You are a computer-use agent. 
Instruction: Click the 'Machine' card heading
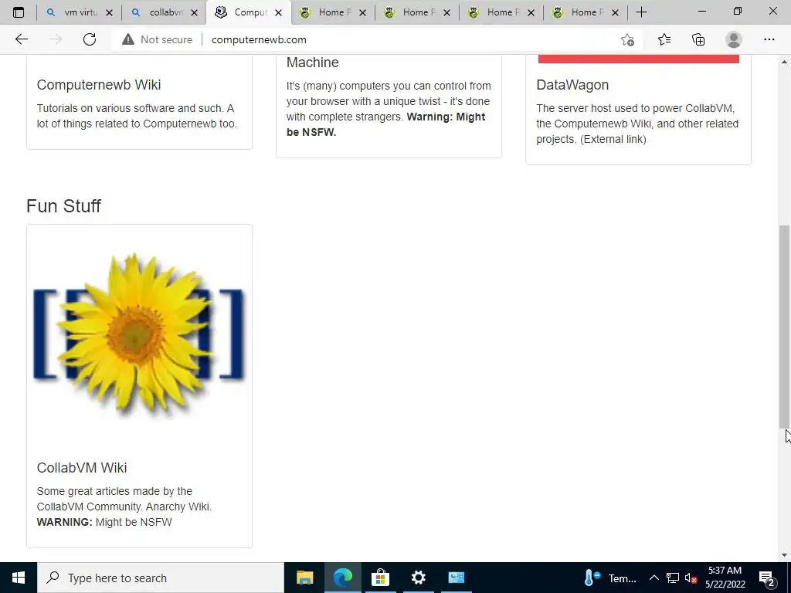[312, 63]
